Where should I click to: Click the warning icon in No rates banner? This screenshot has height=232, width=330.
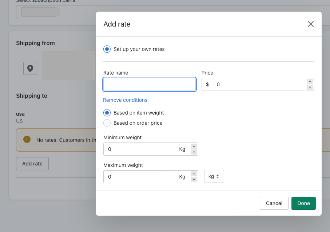[27, 139]
